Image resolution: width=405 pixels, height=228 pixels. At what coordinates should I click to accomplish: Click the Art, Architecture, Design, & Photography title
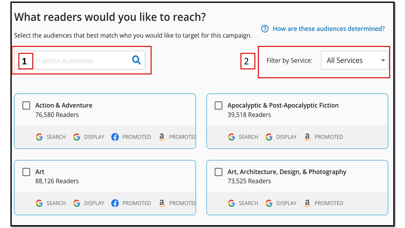(x=287, y=172)
